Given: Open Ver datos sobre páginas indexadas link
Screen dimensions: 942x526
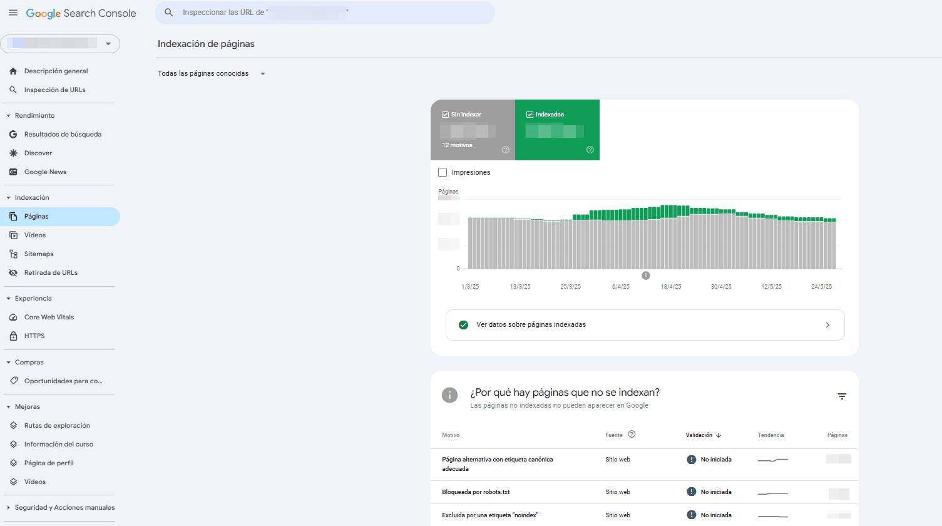Looking at the screenshot, I should pos(645,325).
